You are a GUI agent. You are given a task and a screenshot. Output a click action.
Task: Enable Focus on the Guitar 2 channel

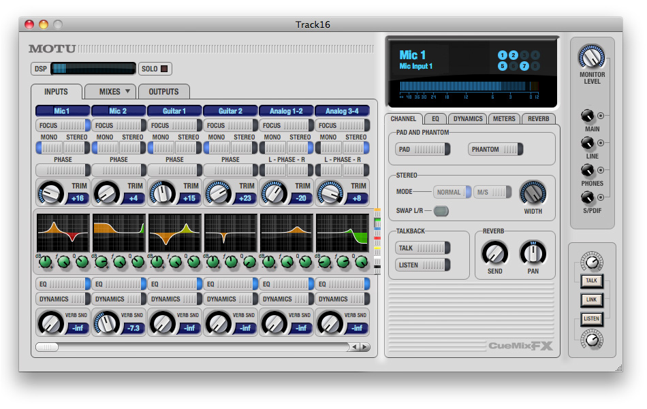[230, 126]
